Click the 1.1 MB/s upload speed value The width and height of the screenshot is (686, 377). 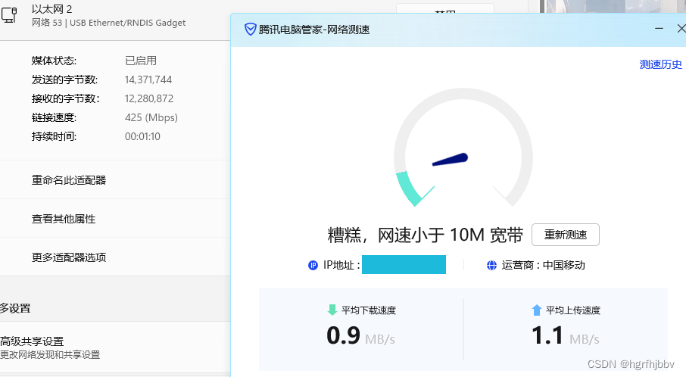tap(566, 336)
